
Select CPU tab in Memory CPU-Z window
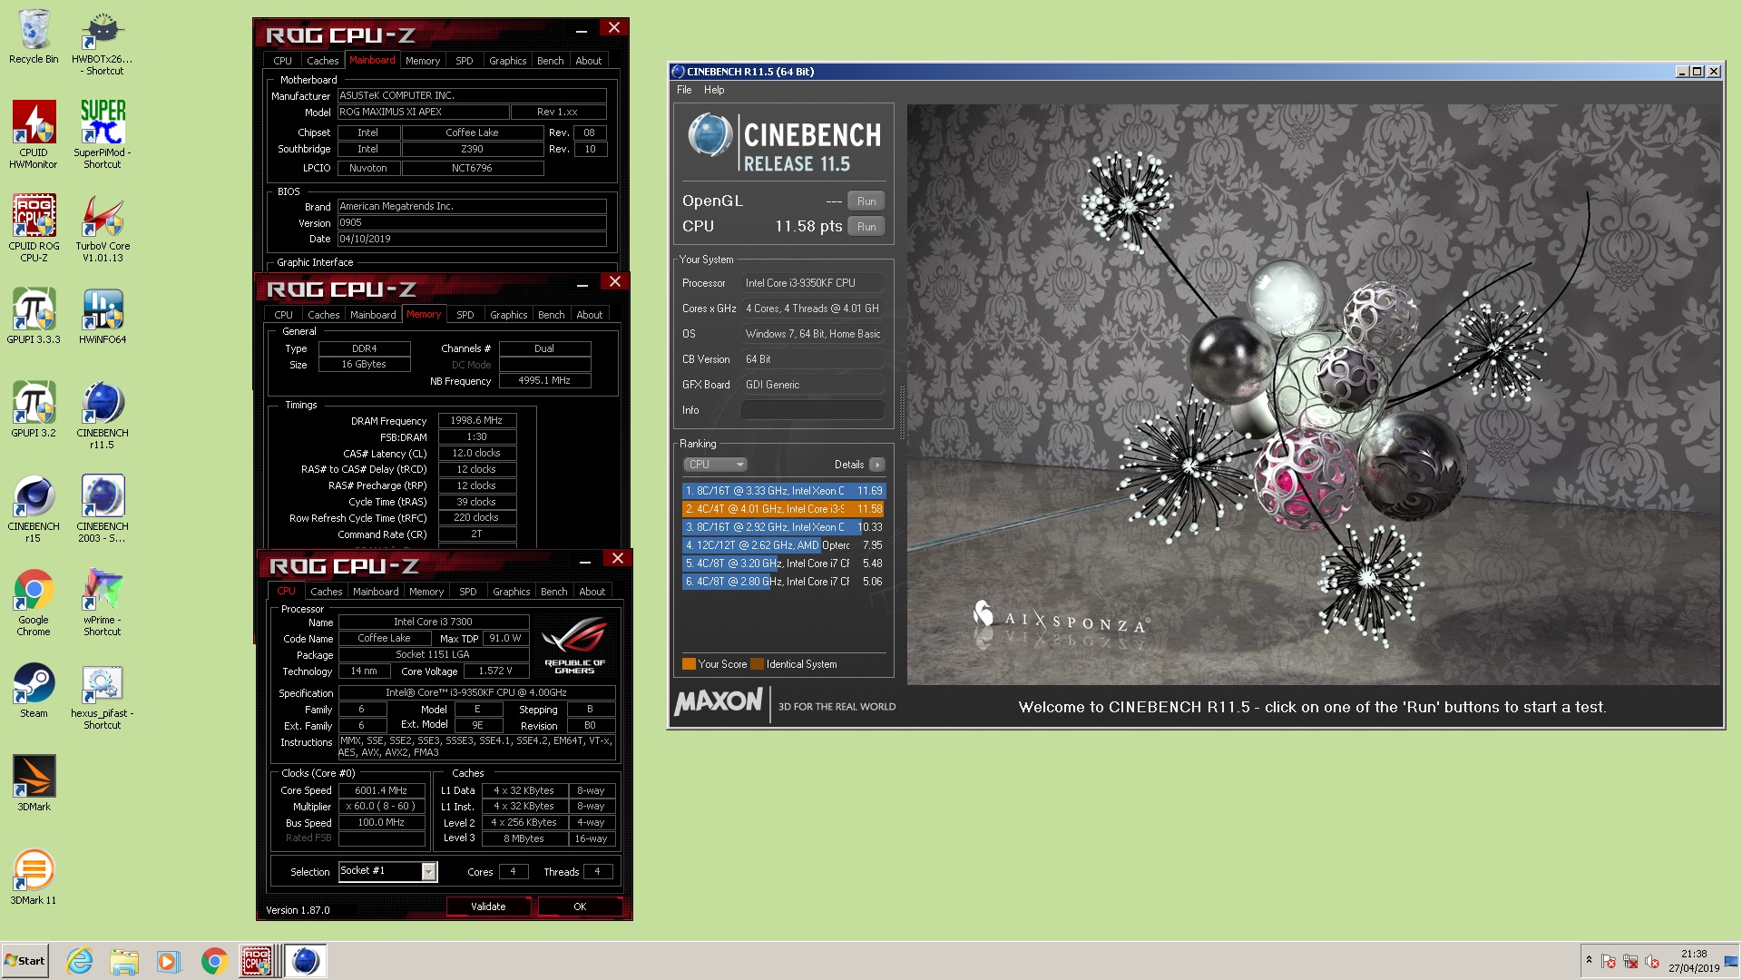tap(284, 315)
